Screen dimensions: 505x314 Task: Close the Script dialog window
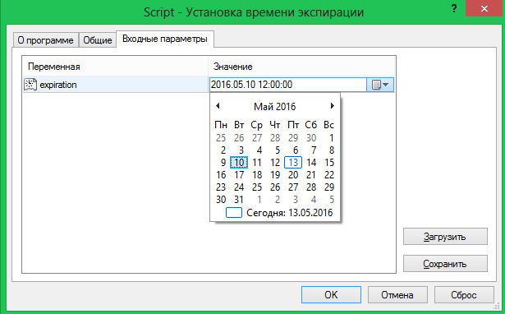click(x=484, y=9)
